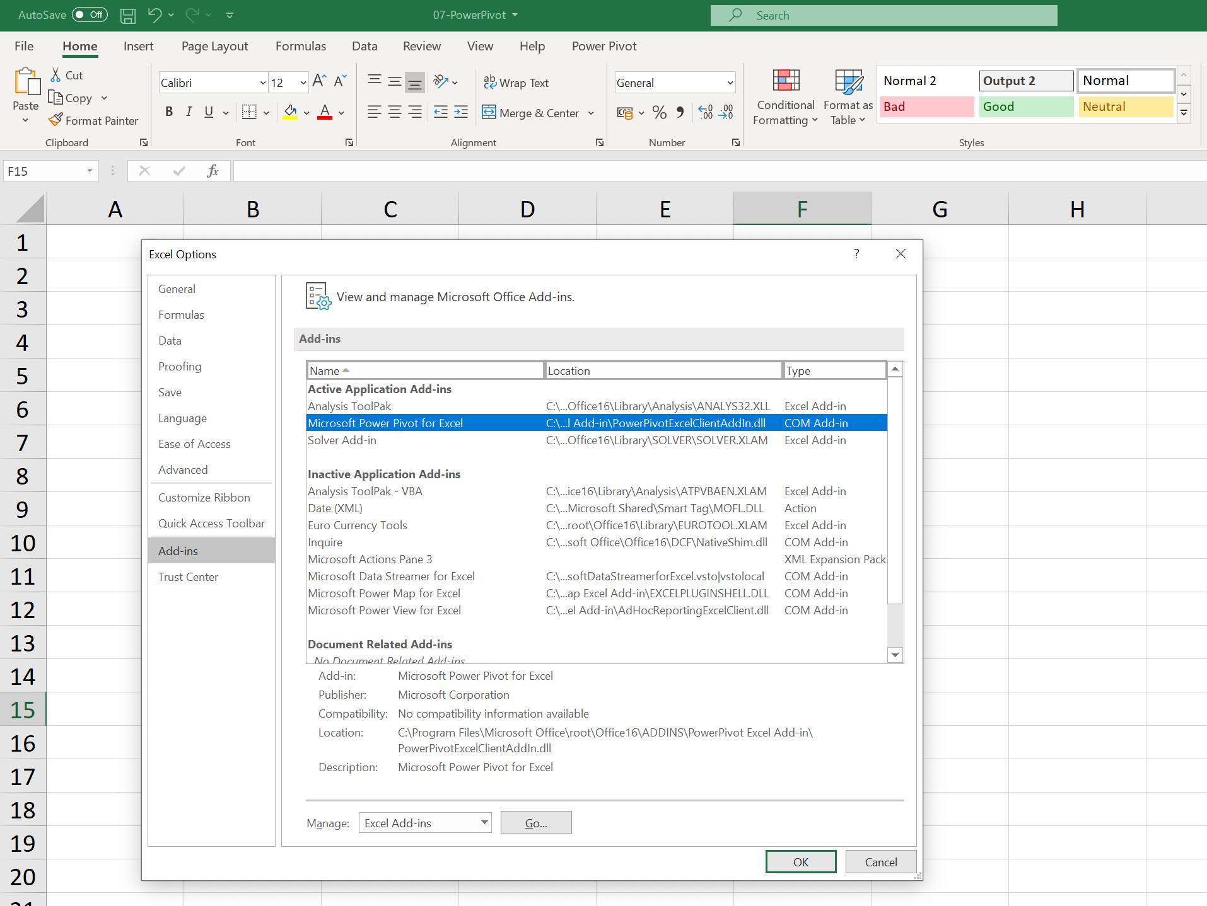Click the Increase Decimal icon
1207x906 pixels.
point(706,112)
